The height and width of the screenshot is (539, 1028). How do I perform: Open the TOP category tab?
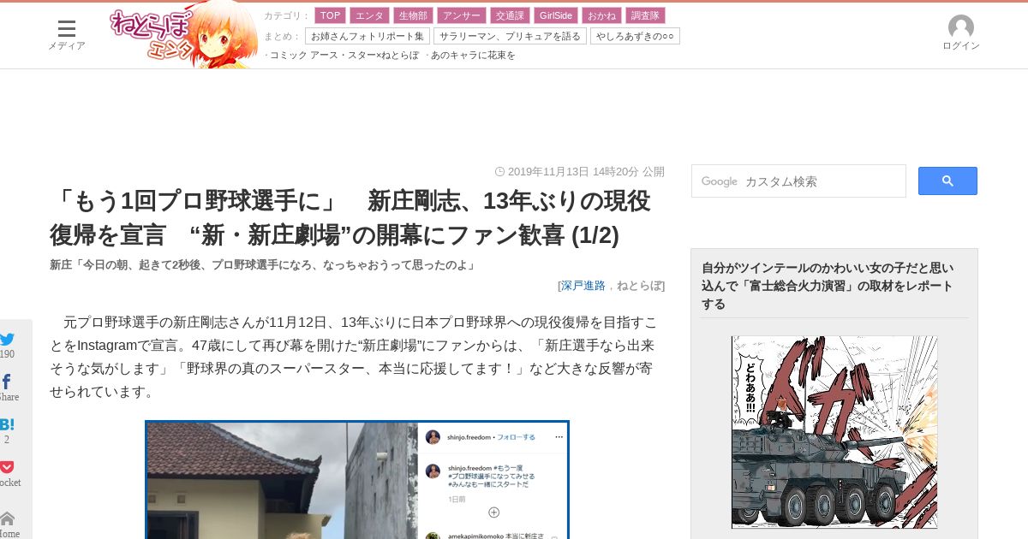click(331, 15)
